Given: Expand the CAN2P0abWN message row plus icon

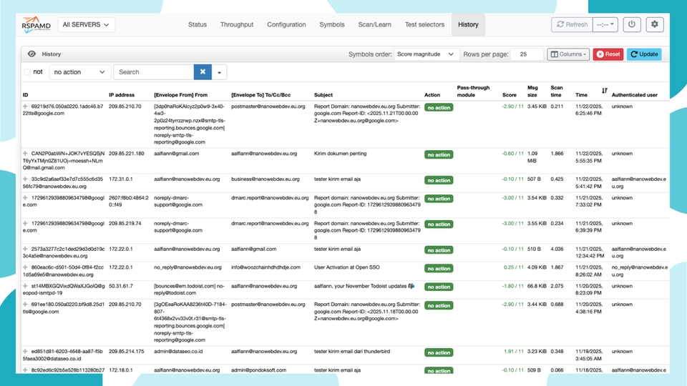Looking at the screenshot, I should (x=26, y=154).
